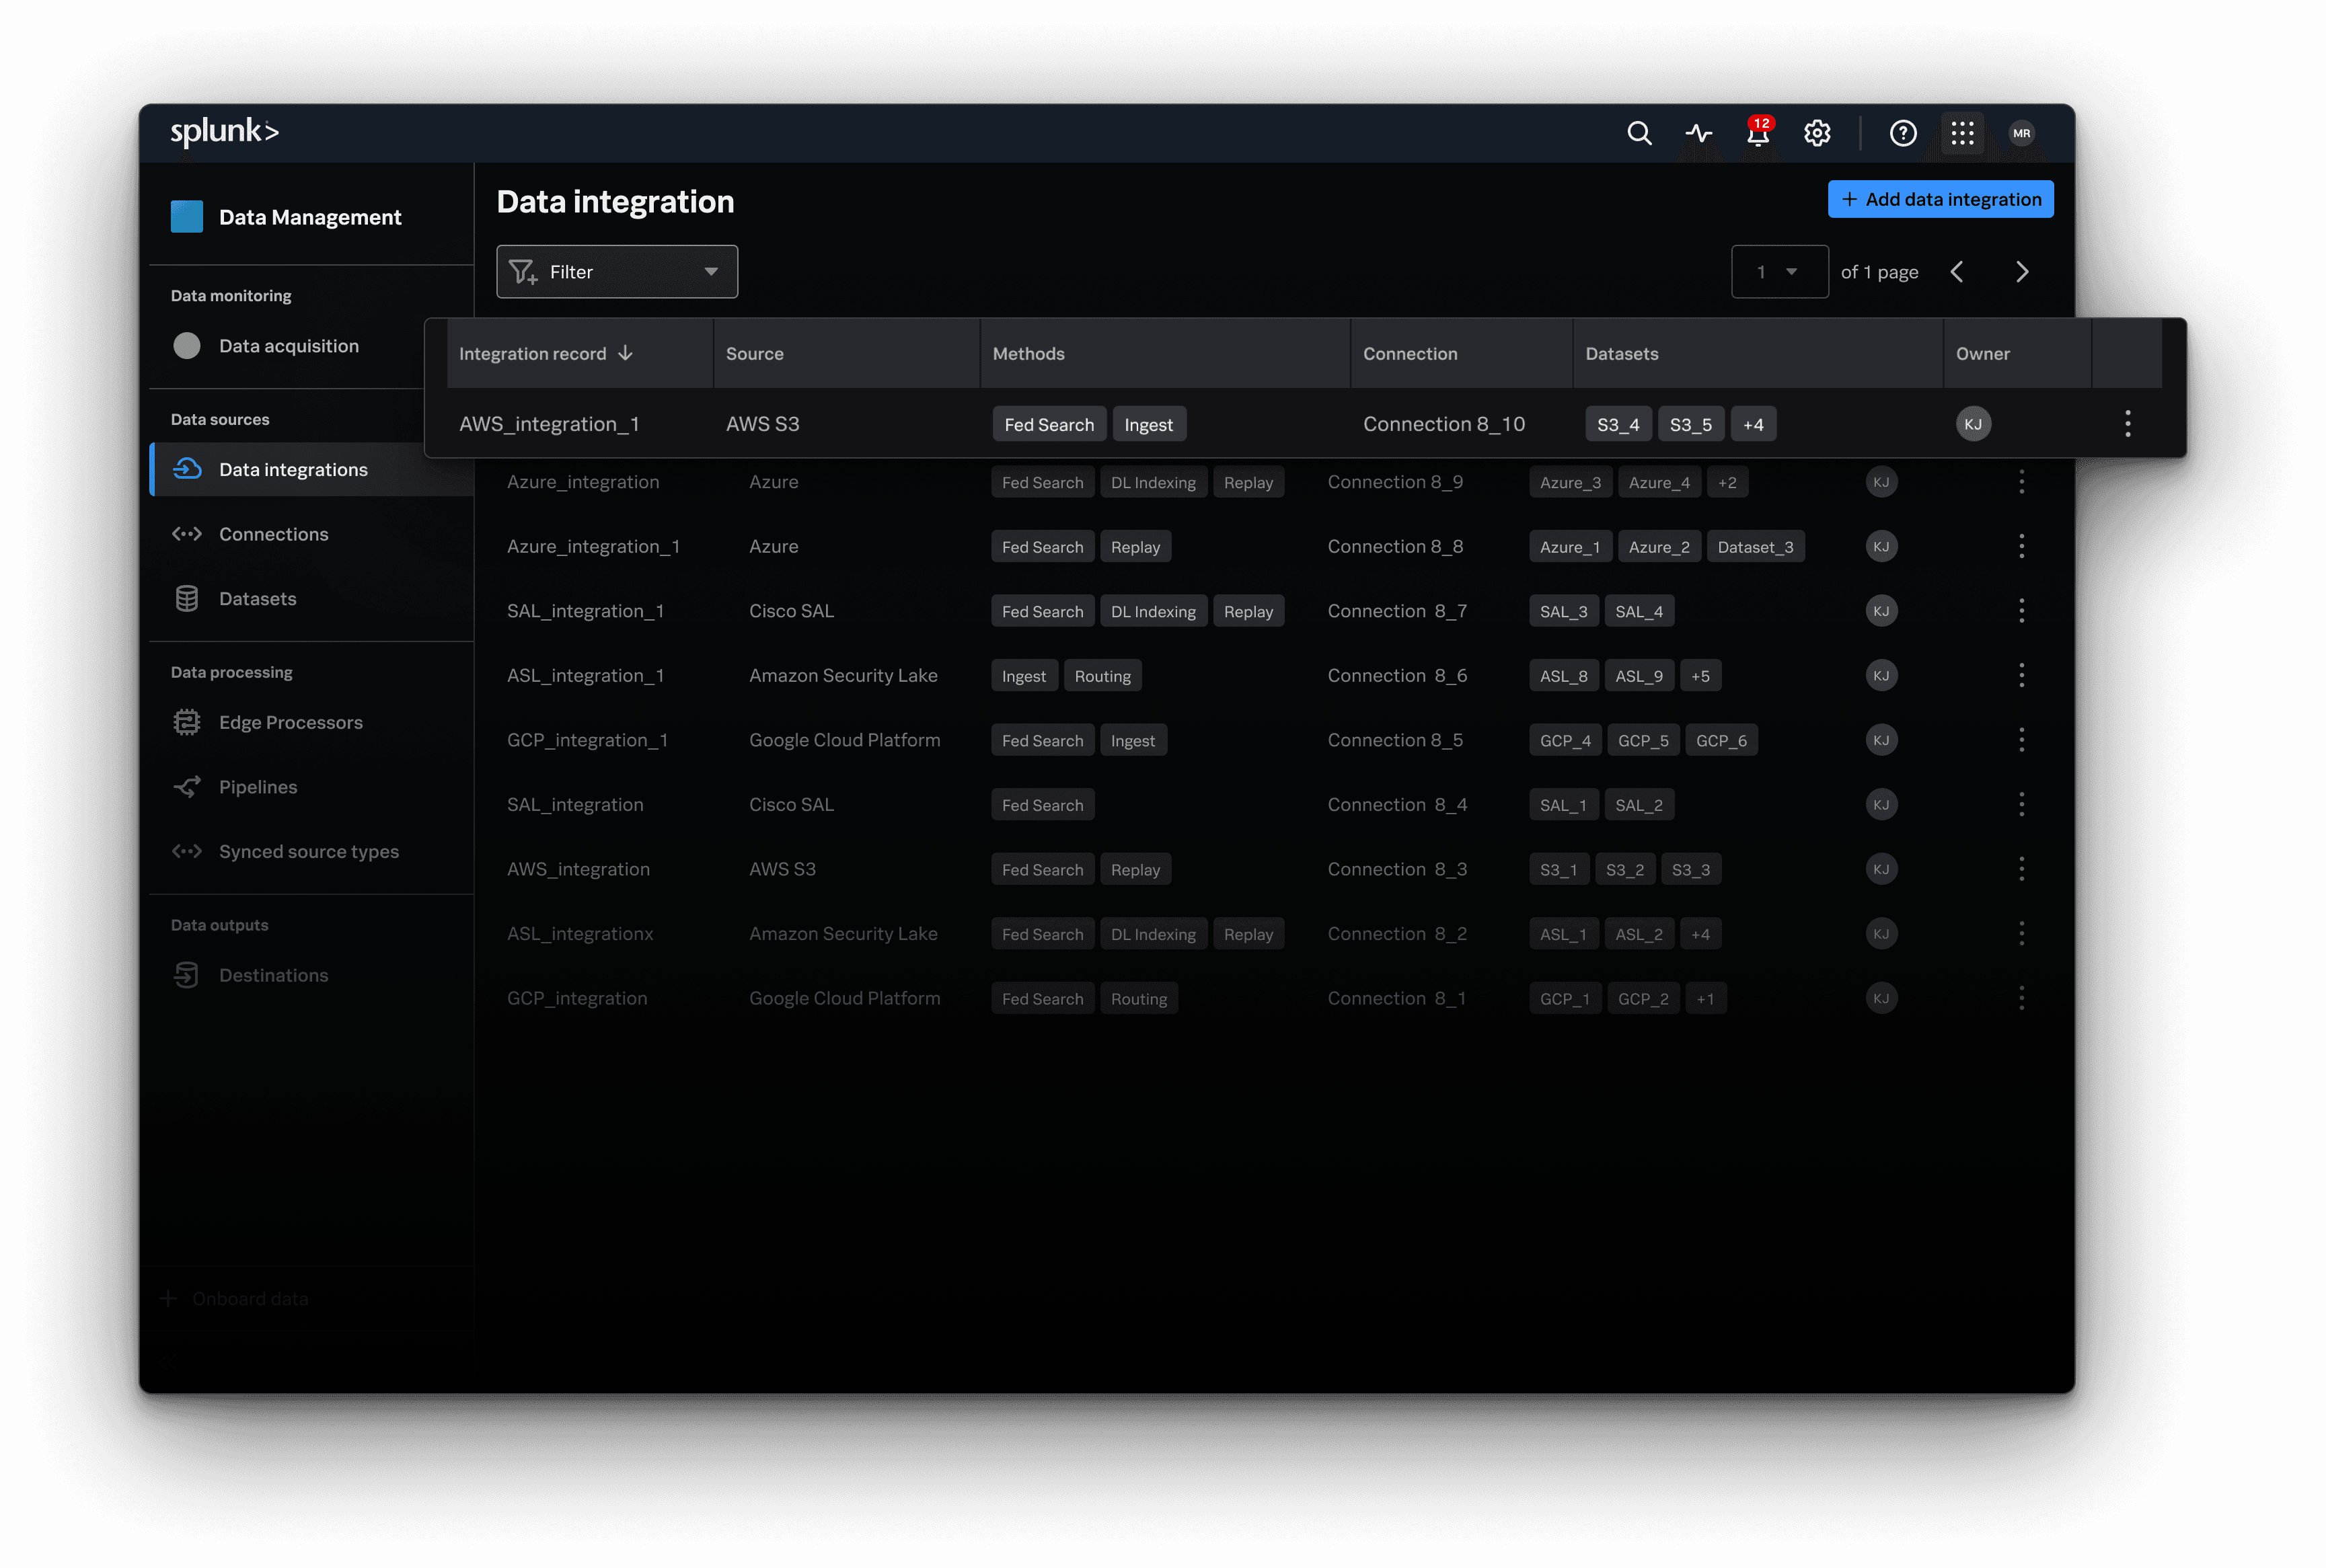Open kebab menu for SAL_integration_1 row
Screen dimensions: 2326x1568
[x=2021, y=611]
